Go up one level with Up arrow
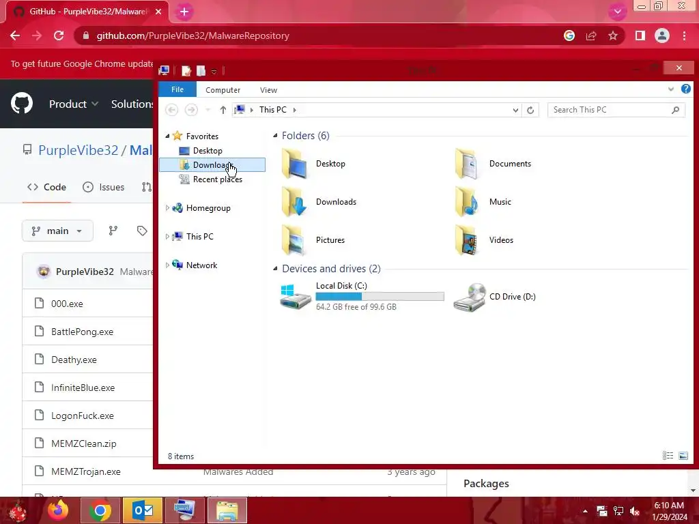This screenshot has height=524, width=699. click(223, 110)
